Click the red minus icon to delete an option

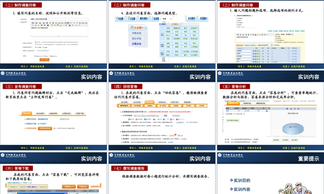coord(256,51)
